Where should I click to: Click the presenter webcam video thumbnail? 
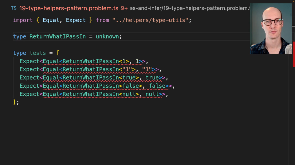tap(271, 29)
